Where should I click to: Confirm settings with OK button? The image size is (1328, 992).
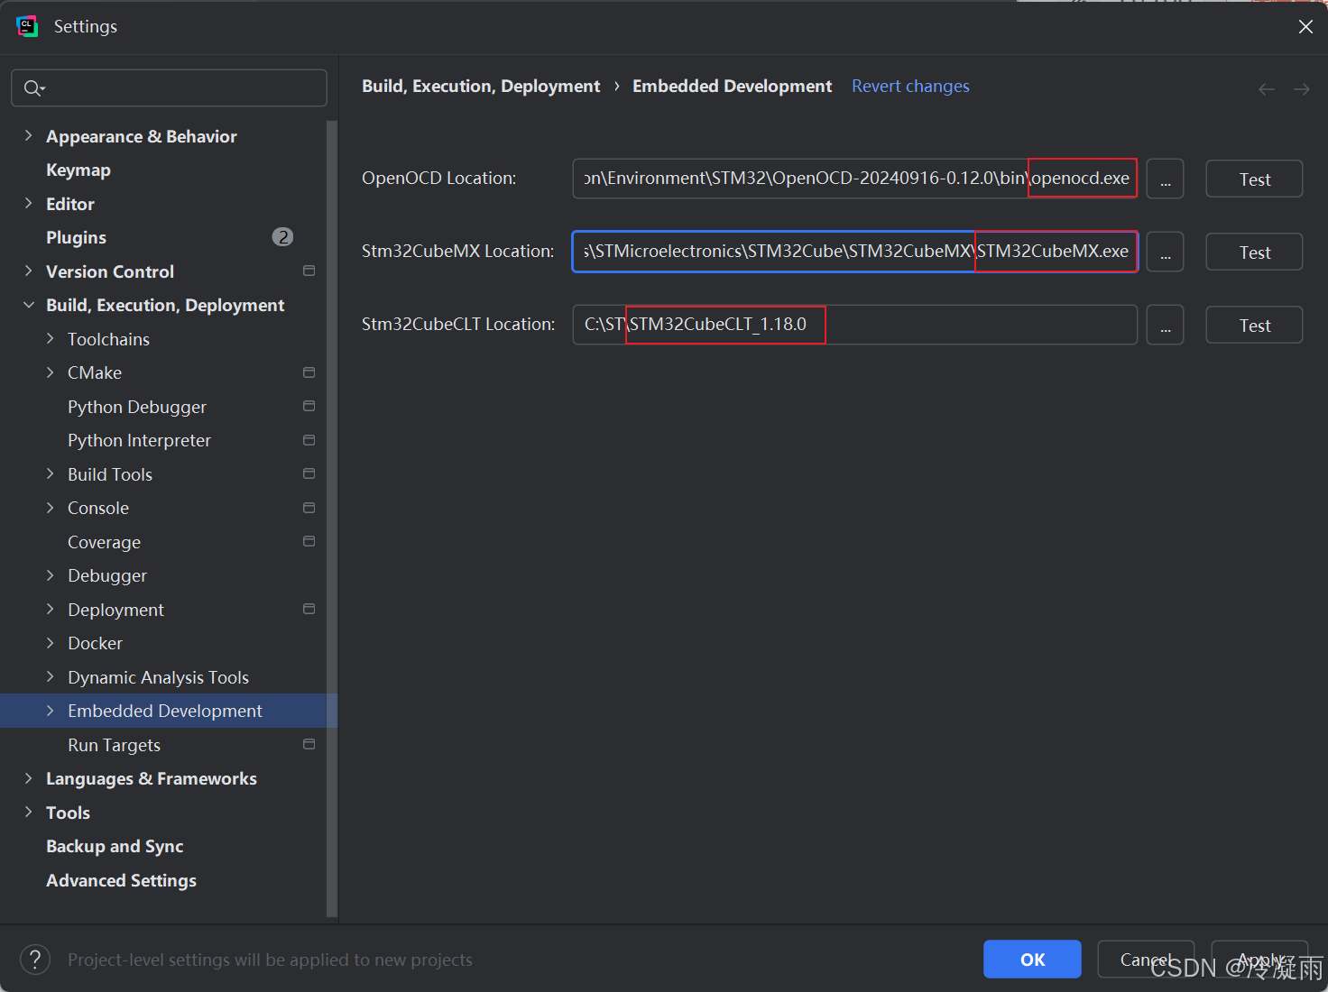coord(1032,959)
